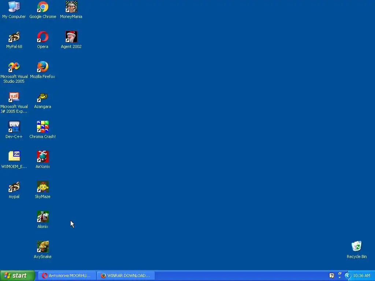Select the Recycle Bin icon
375x281 pixels.
point(357,250)
